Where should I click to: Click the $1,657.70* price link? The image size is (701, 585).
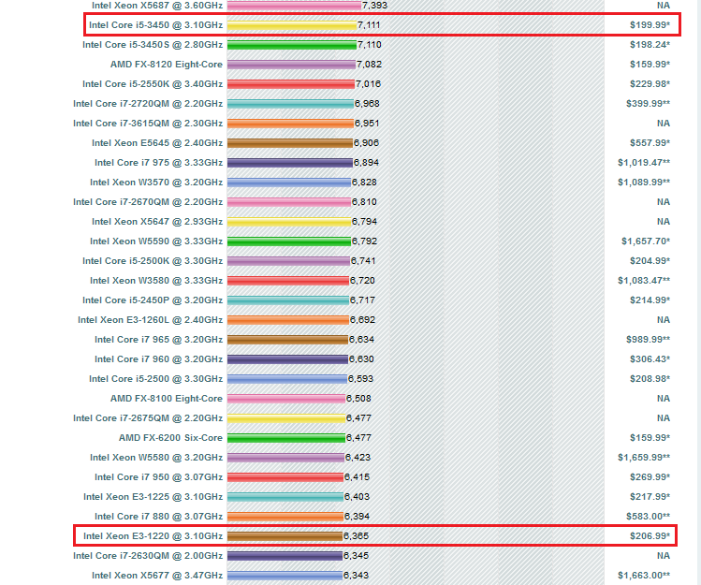[646, 241]
